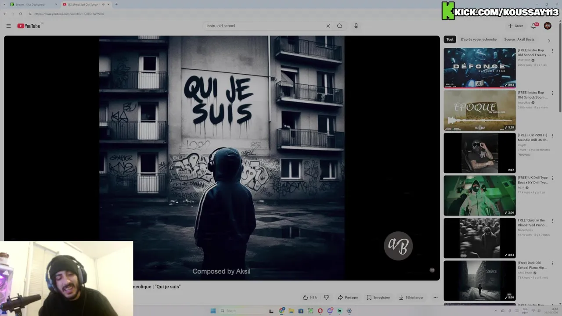Screen dimensions: 562x316
Task: Open the Melodic Drill UK video thumbnail
Action: 479,153
